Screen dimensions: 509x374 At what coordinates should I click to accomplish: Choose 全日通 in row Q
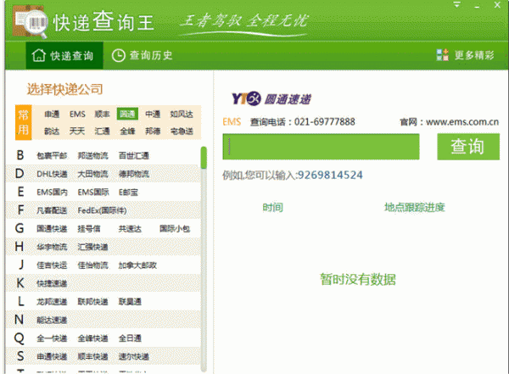(x=130, y=338)
